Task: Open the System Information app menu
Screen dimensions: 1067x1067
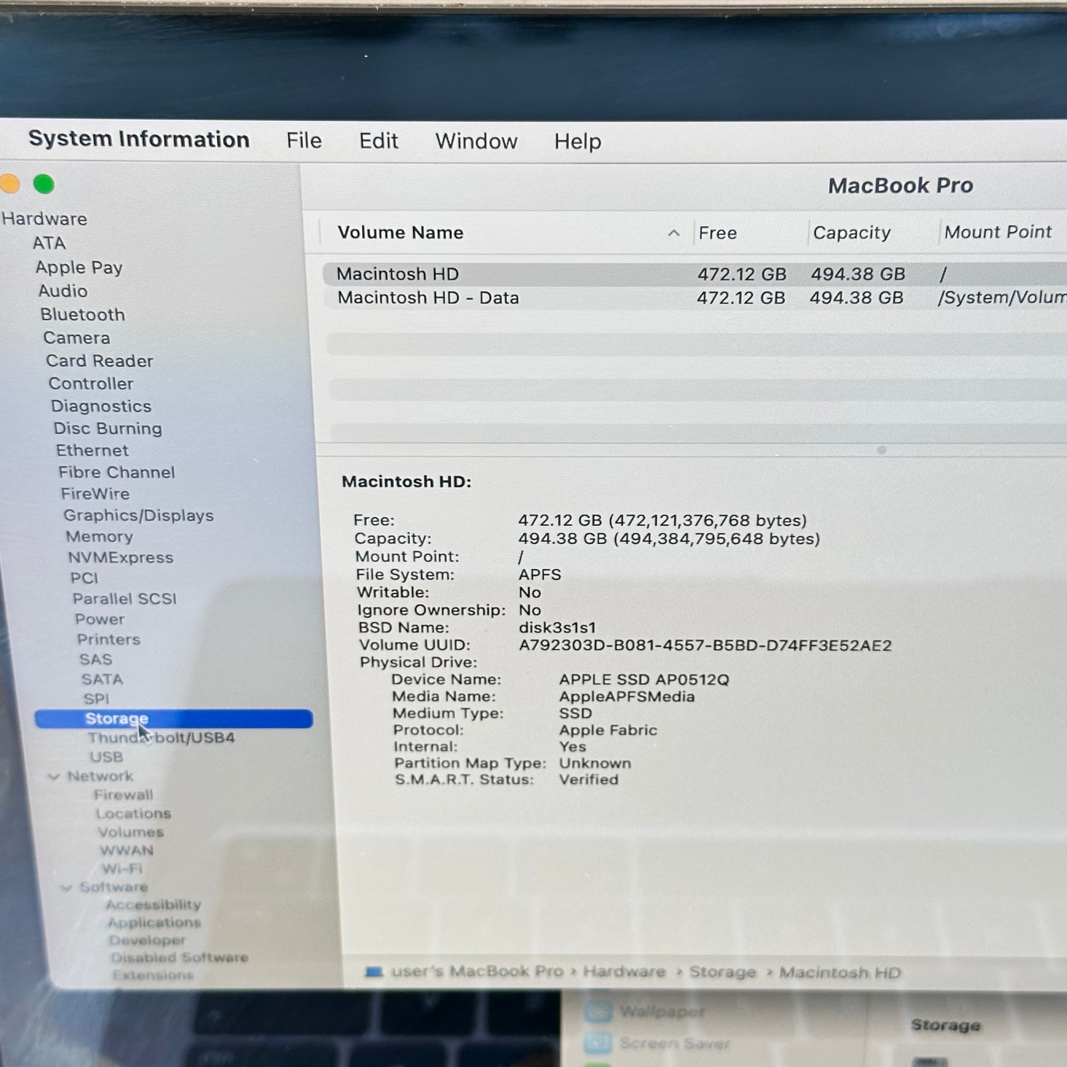Action: point(139,139)
